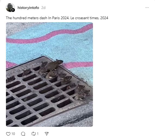This screenshot has width=155, height=136.
Task: Open historyintofo's profile picture
Action: (x=10, y=8)
